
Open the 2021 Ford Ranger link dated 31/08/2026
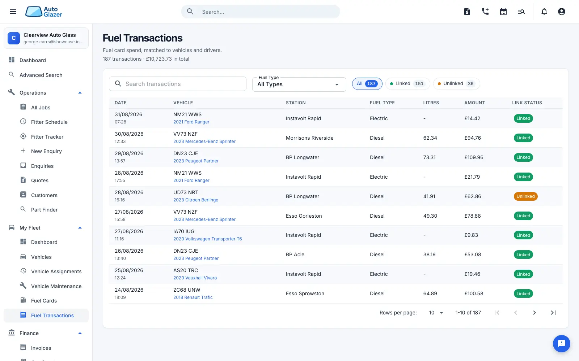[191, 122]
